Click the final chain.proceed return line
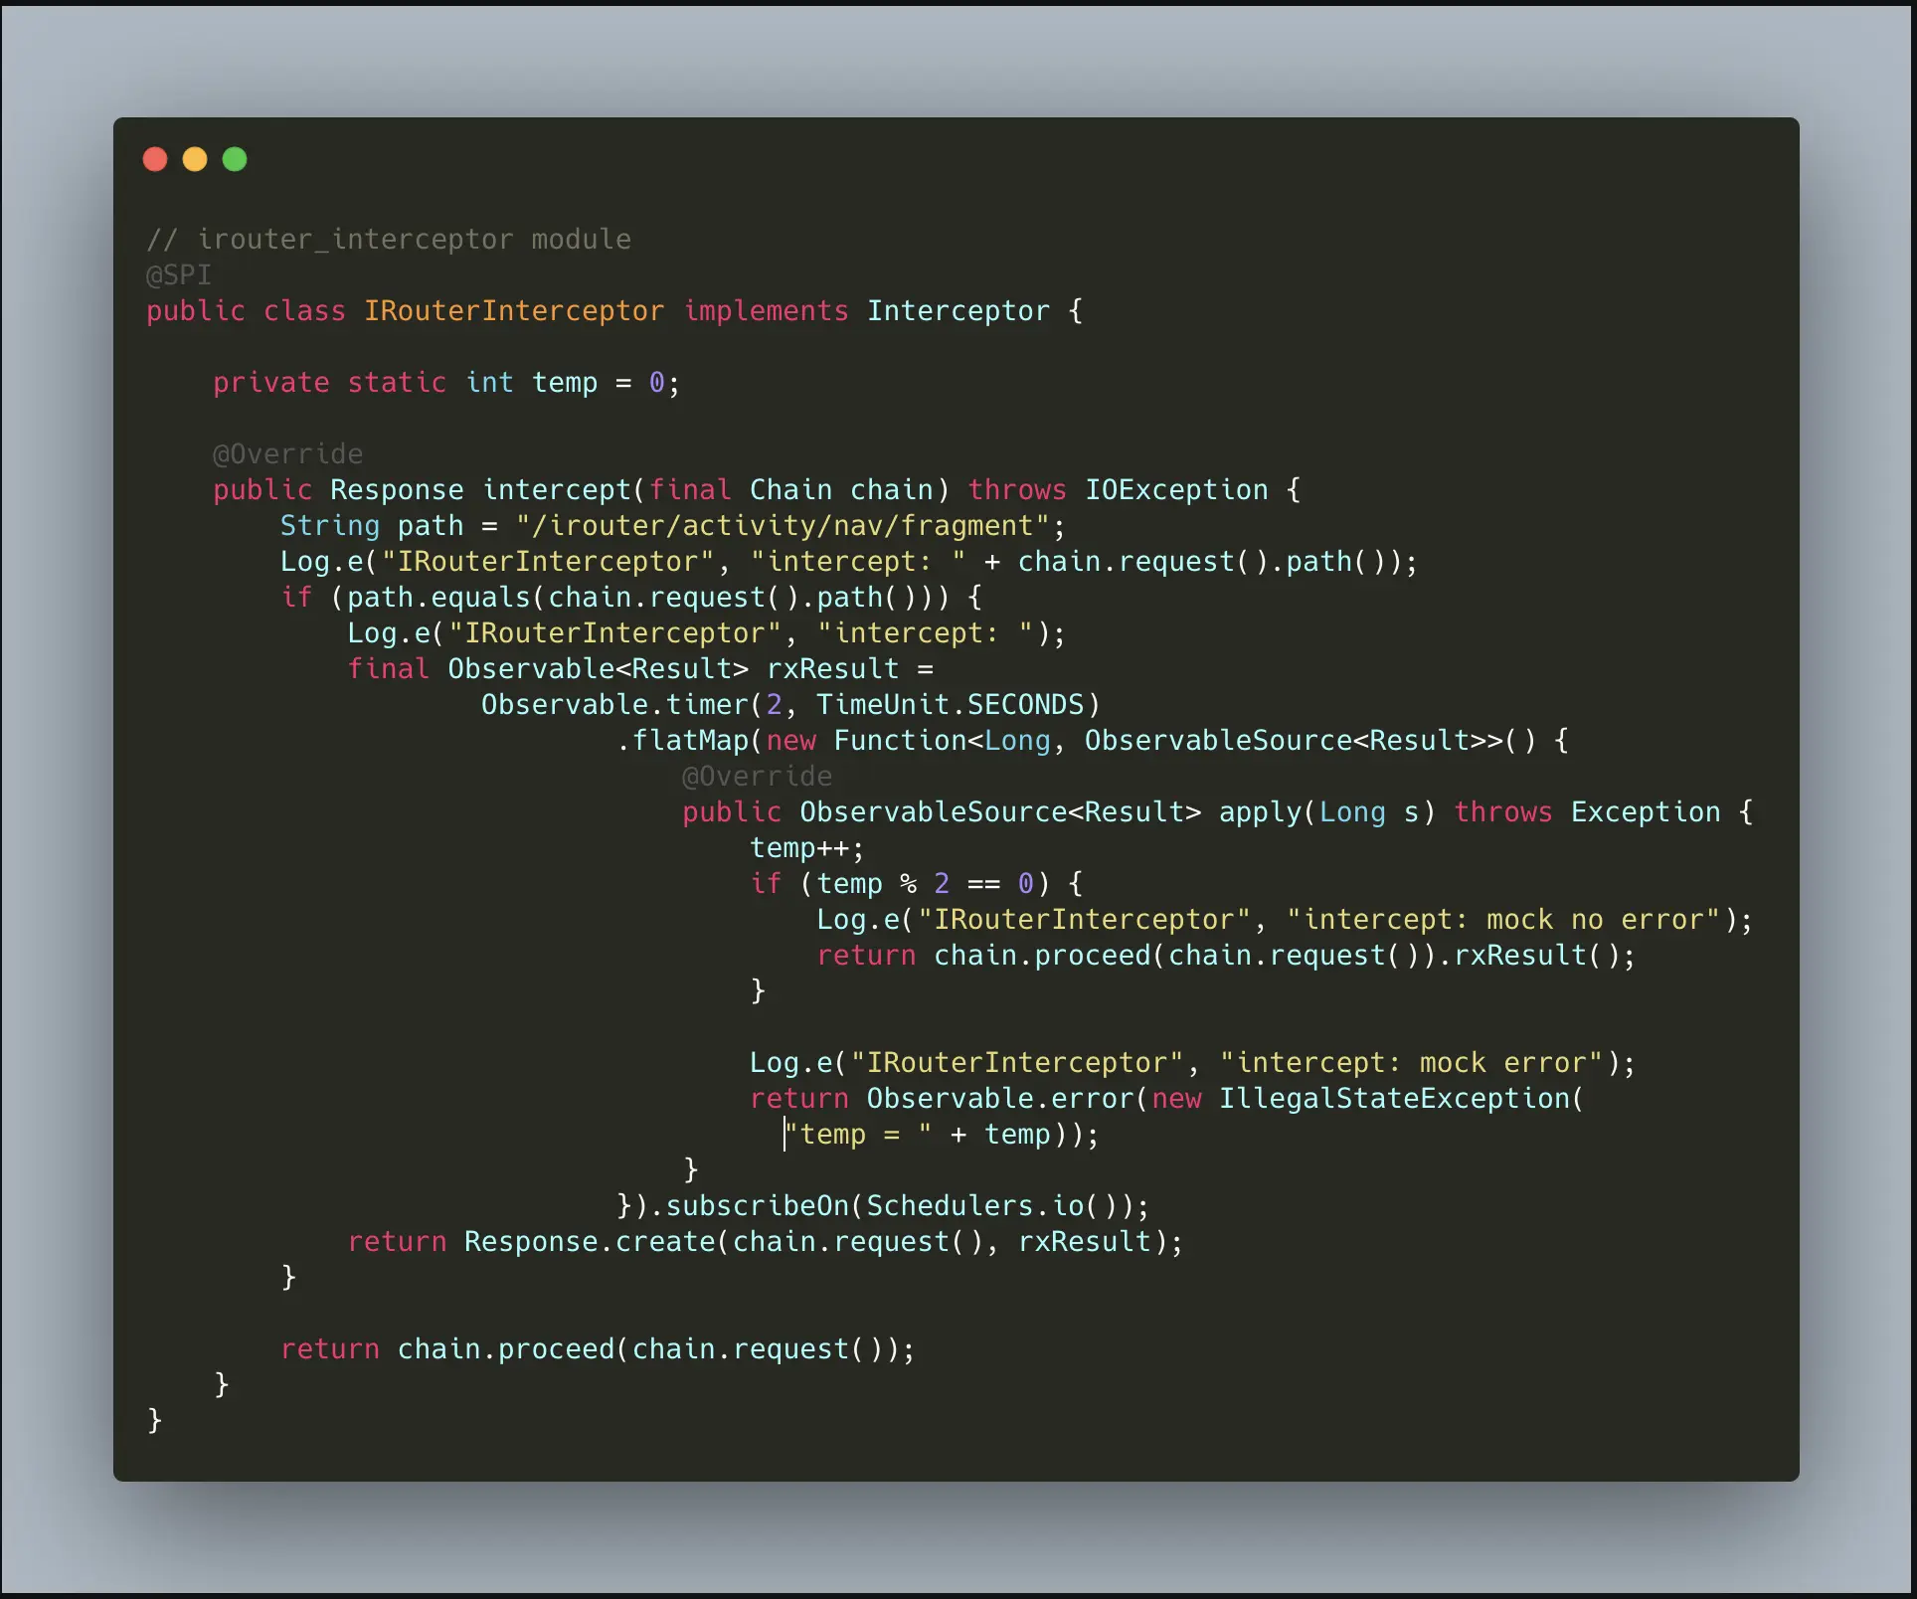 pos(597,1349)
